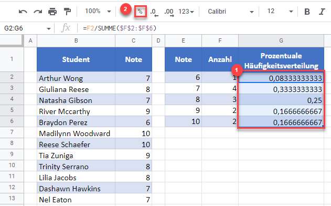331x206 pixels.
Task: Select cell with Braydon Perez
Action: [x=76, y=121]
